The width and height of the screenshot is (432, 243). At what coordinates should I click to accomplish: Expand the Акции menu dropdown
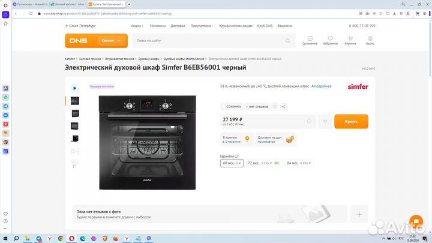137,26
